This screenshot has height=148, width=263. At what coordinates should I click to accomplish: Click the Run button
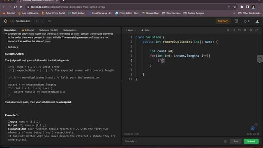235,141
